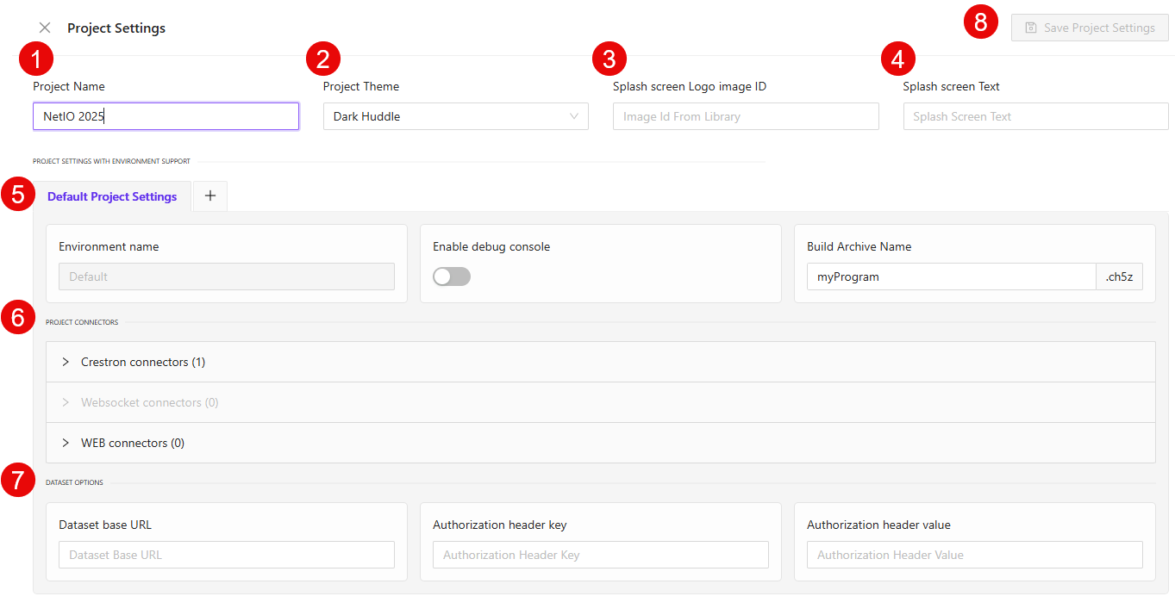Image resolution: width=1175 pixels, height=615 pixels.
Task: Click the plus icon to add environment
Action: click(x=209, y=196)
